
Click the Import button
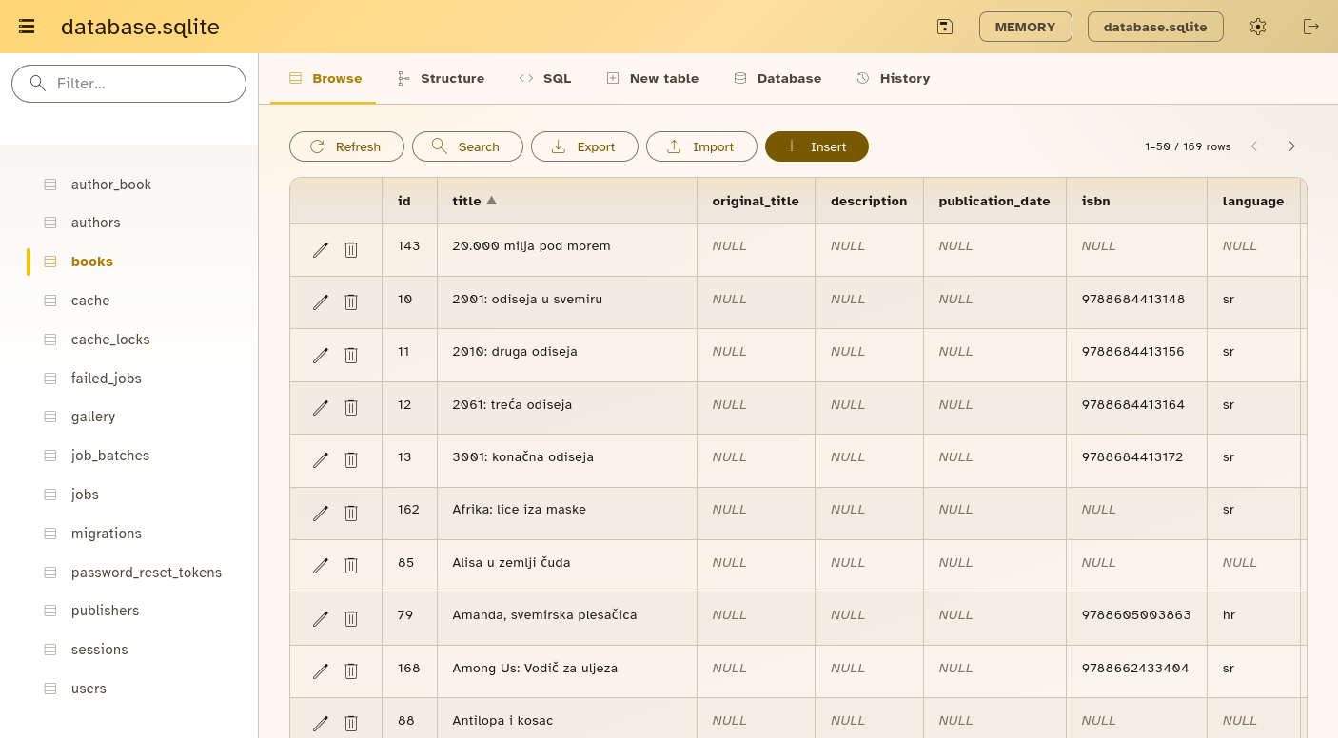coord(701,146)
